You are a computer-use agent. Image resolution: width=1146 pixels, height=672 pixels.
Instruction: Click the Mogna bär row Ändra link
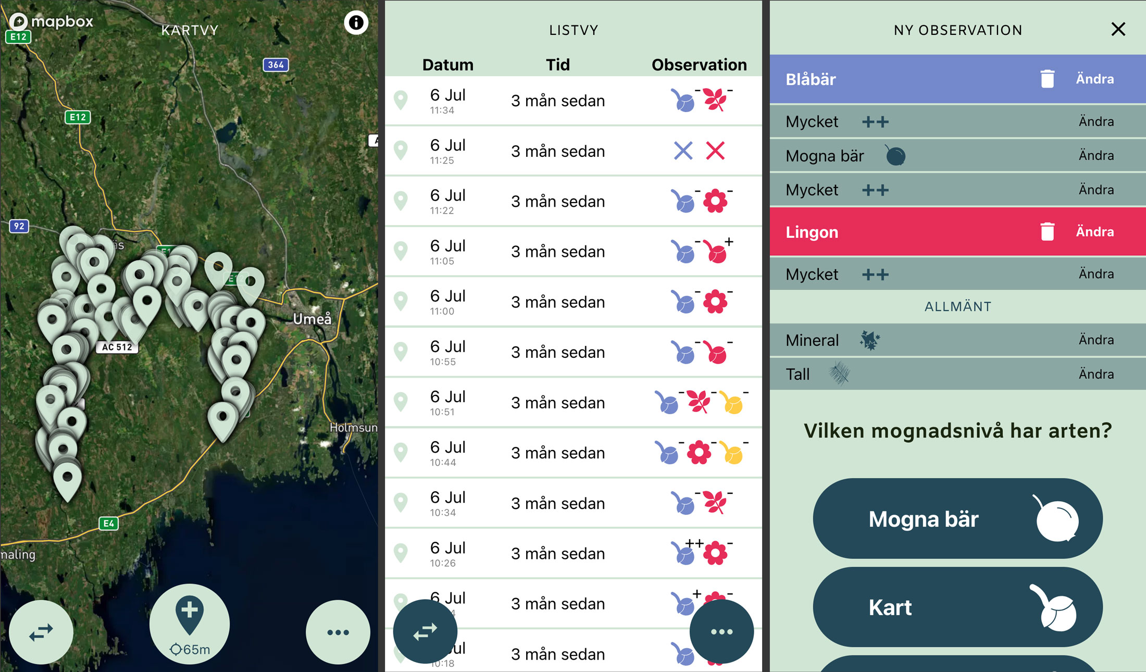tap(1096, 156)
